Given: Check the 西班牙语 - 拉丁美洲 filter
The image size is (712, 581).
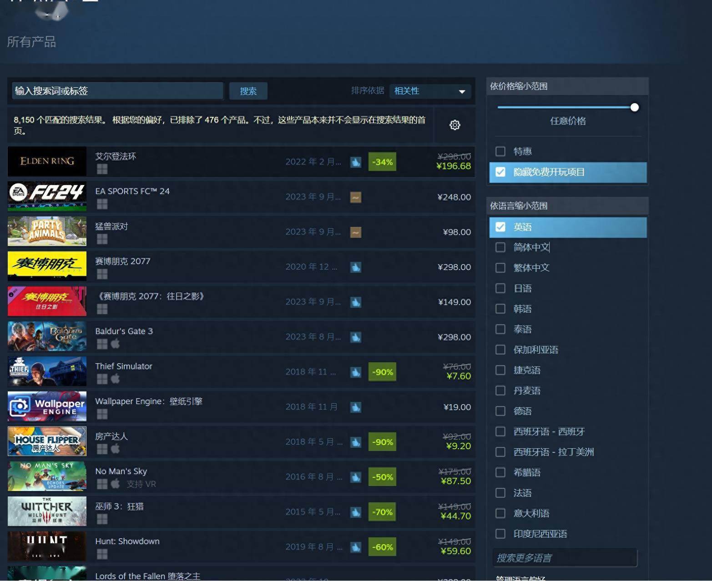Looking at the screenshot, I should pos(500,452).
